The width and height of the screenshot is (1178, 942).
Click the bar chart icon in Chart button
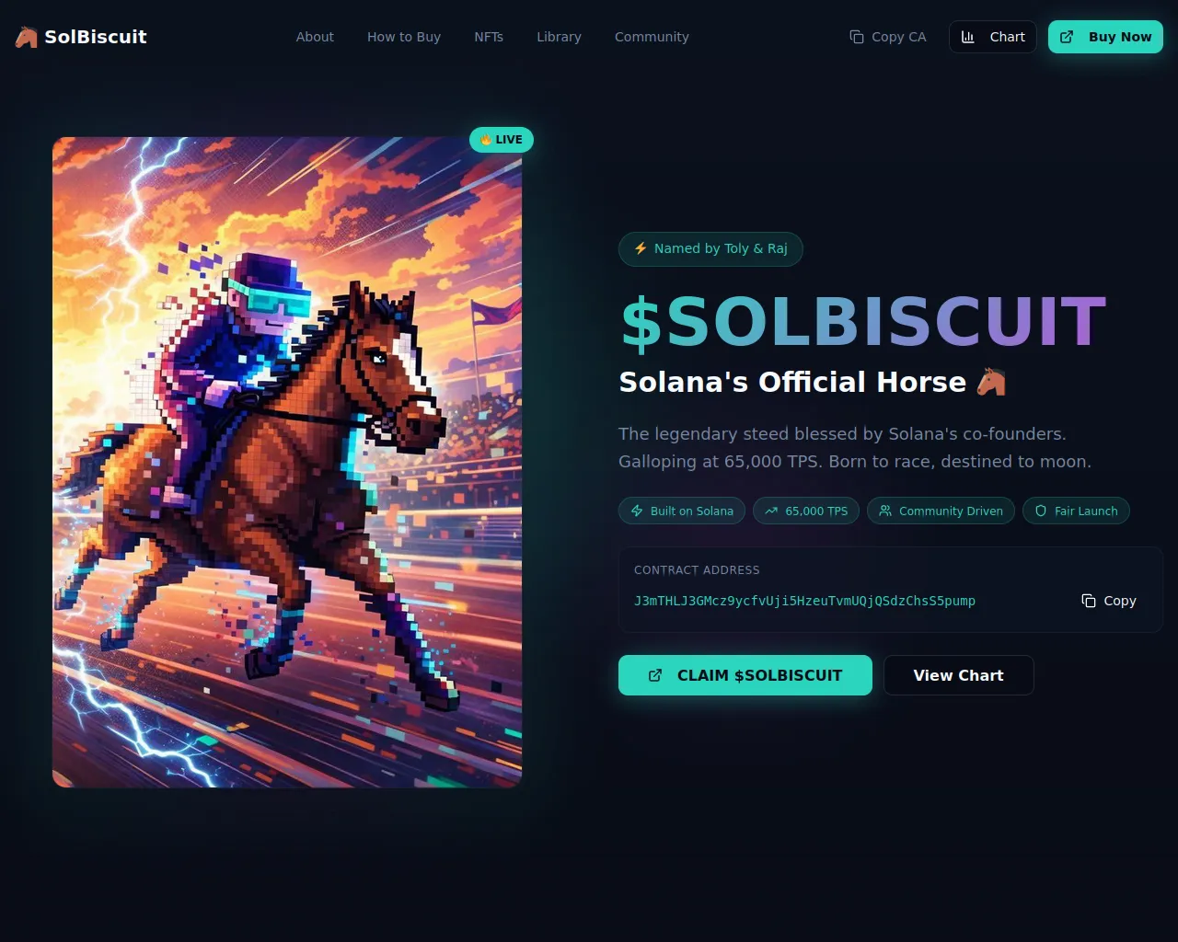tap(968, 37)
